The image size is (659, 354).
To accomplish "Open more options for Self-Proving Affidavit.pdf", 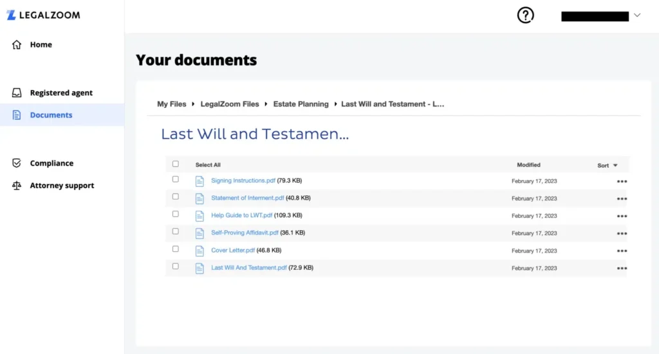I will tap(622, 234).
